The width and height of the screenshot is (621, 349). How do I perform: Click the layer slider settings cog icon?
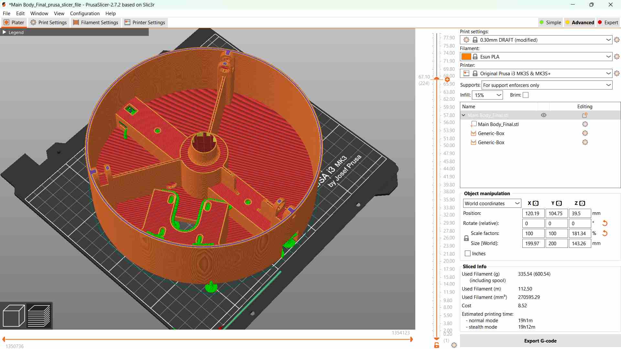click(x=454, y=345)
